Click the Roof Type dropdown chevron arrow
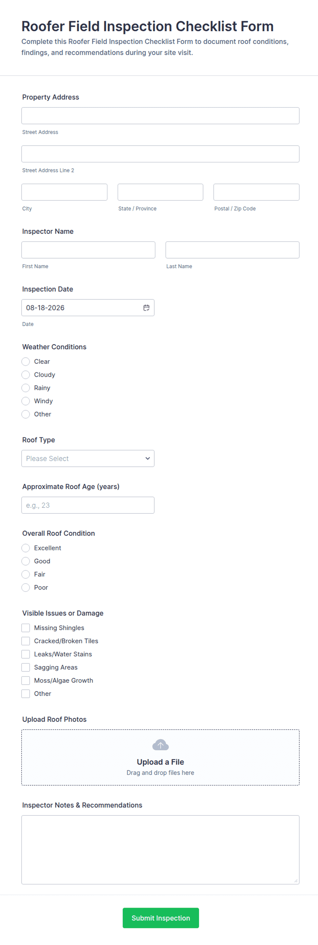 click(148, 458)
